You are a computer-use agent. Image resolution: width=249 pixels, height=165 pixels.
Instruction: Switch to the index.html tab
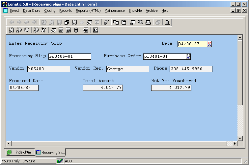[20, 152]
